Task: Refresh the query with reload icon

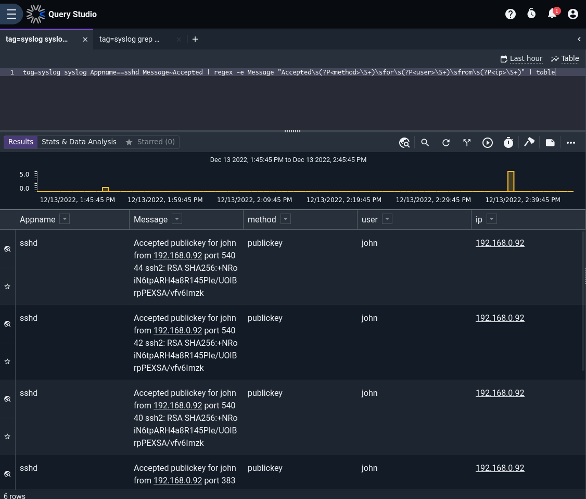Action: [446, 143]
